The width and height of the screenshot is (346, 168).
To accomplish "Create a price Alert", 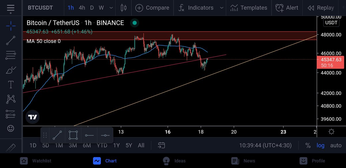I will (287, 8).
